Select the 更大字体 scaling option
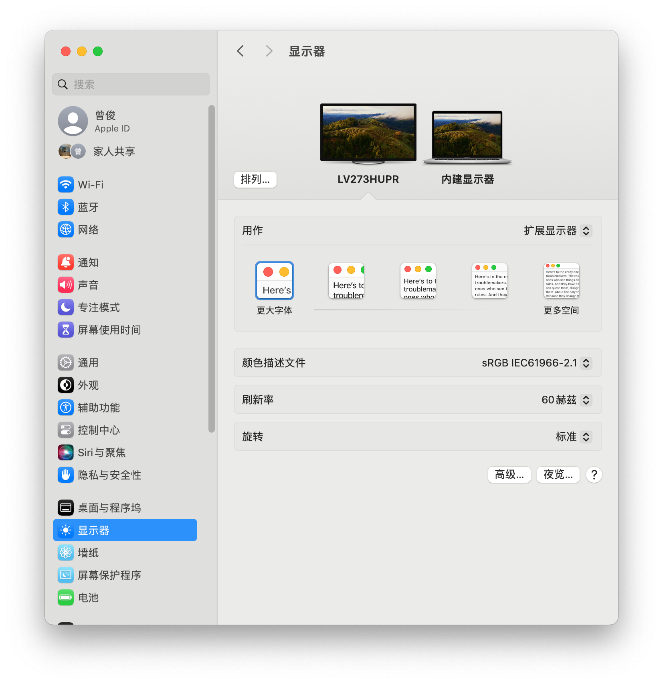Viewport: 663px width, 684px height. pyautogui.click(x=274, y=281)
